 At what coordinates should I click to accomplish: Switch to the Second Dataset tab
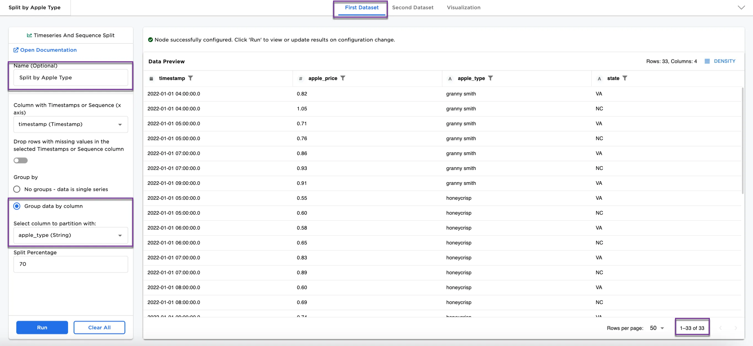(412, 7)
